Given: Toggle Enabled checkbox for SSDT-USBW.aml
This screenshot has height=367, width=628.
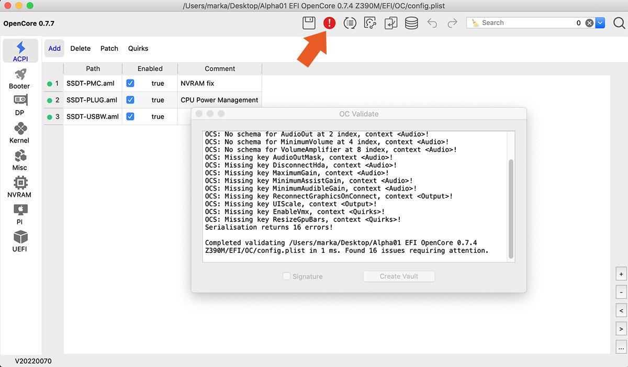Looking at the screenshot, I should 130,117.
